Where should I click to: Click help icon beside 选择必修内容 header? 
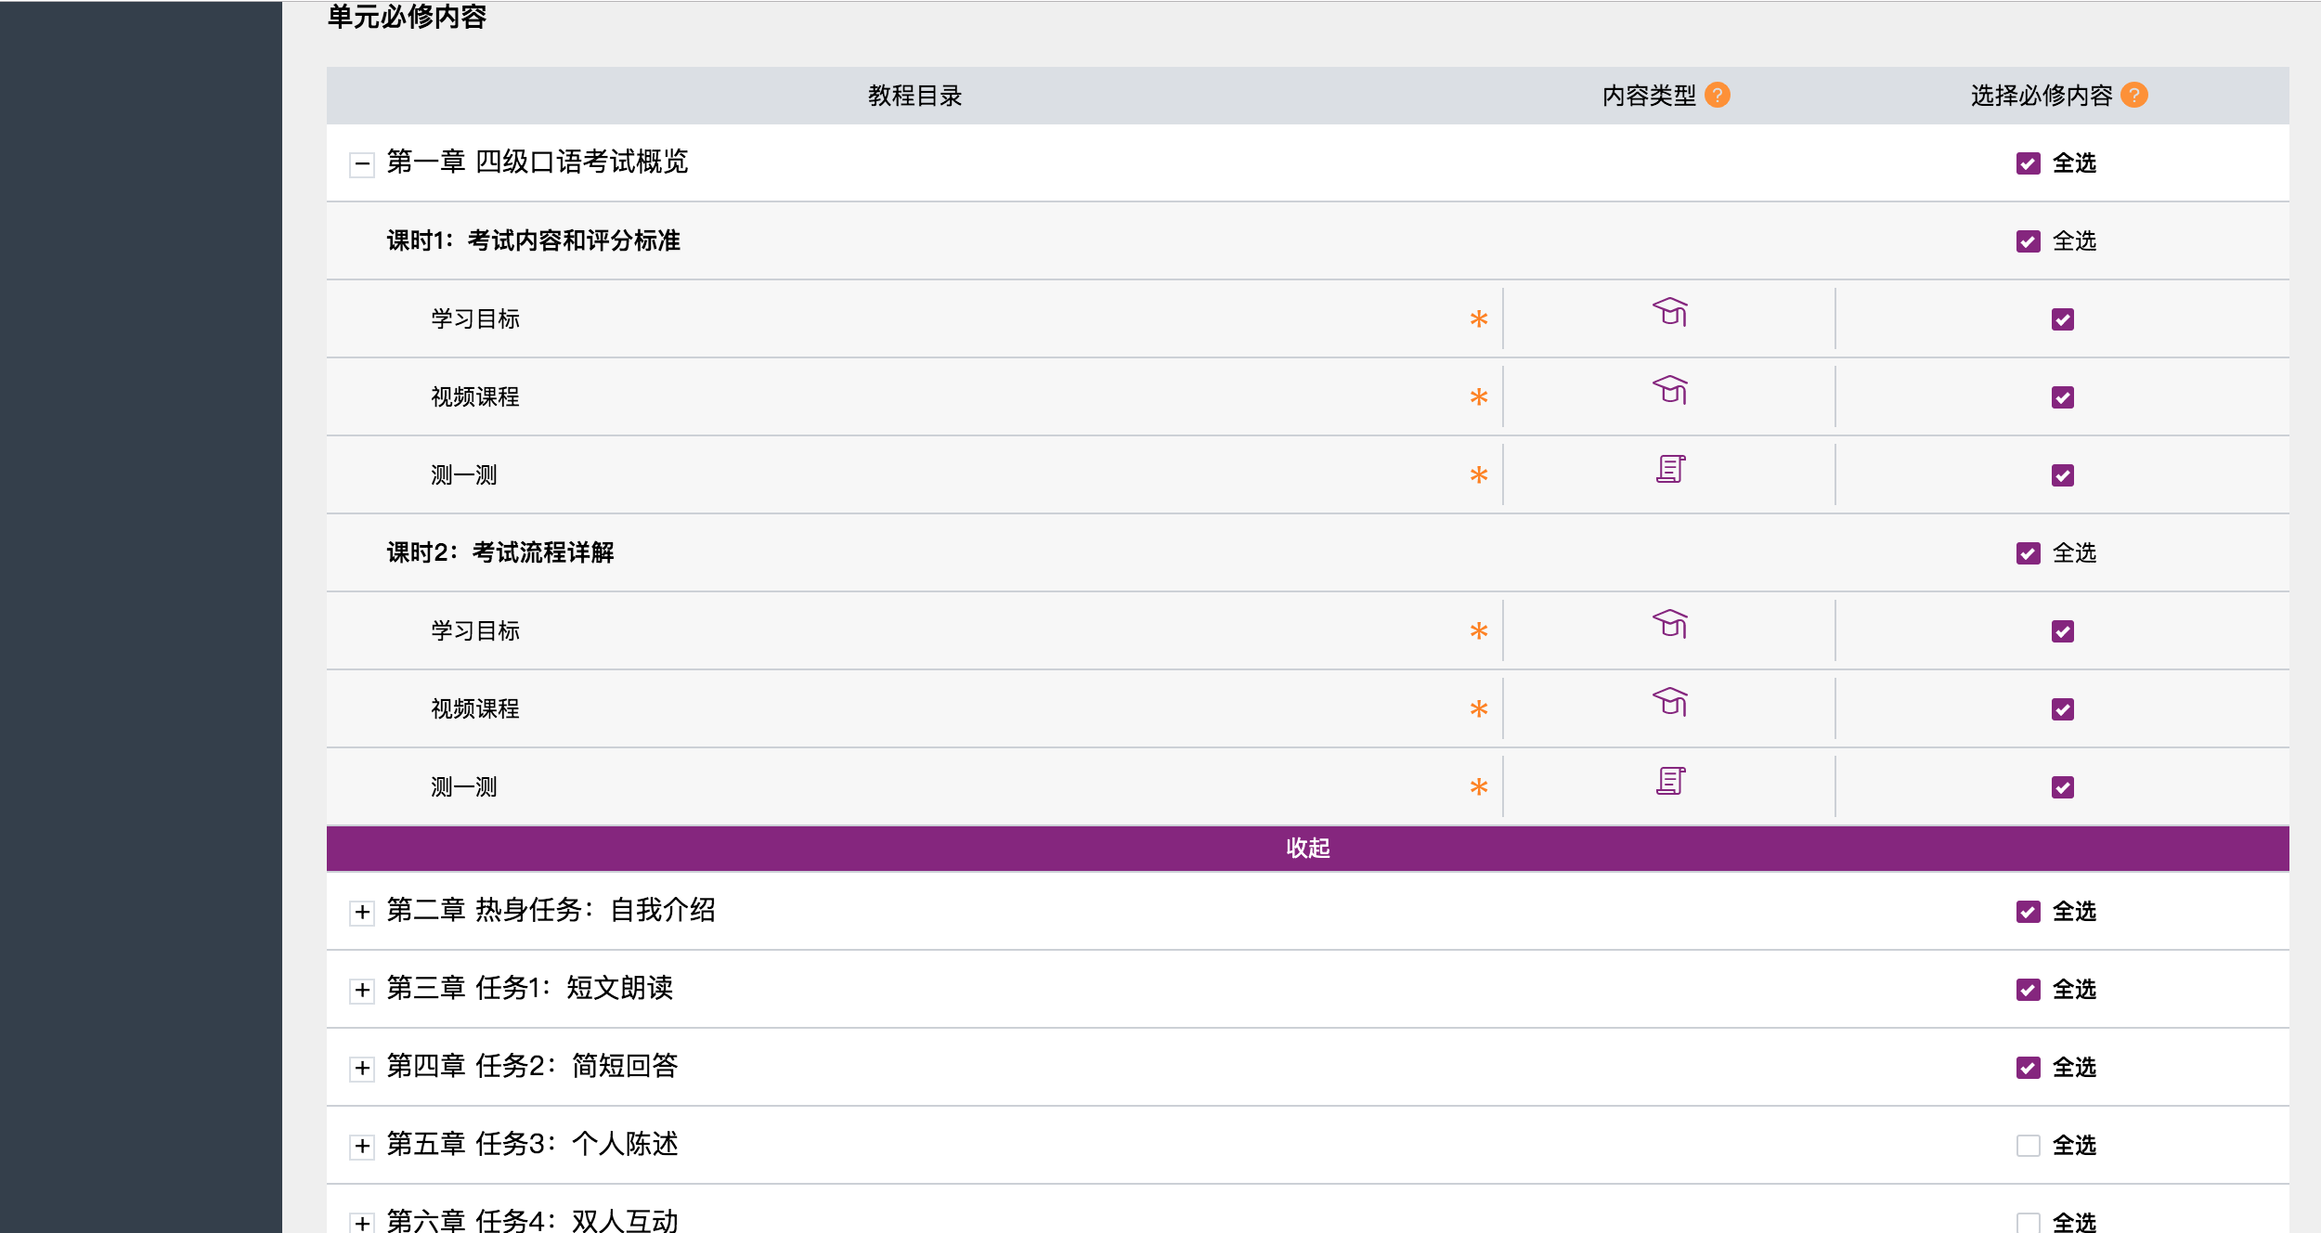2133,95
